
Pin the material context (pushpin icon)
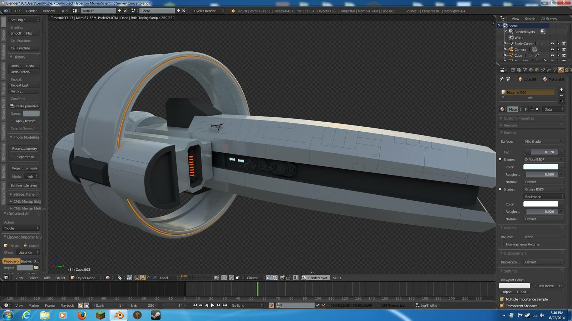pos(502,79)
